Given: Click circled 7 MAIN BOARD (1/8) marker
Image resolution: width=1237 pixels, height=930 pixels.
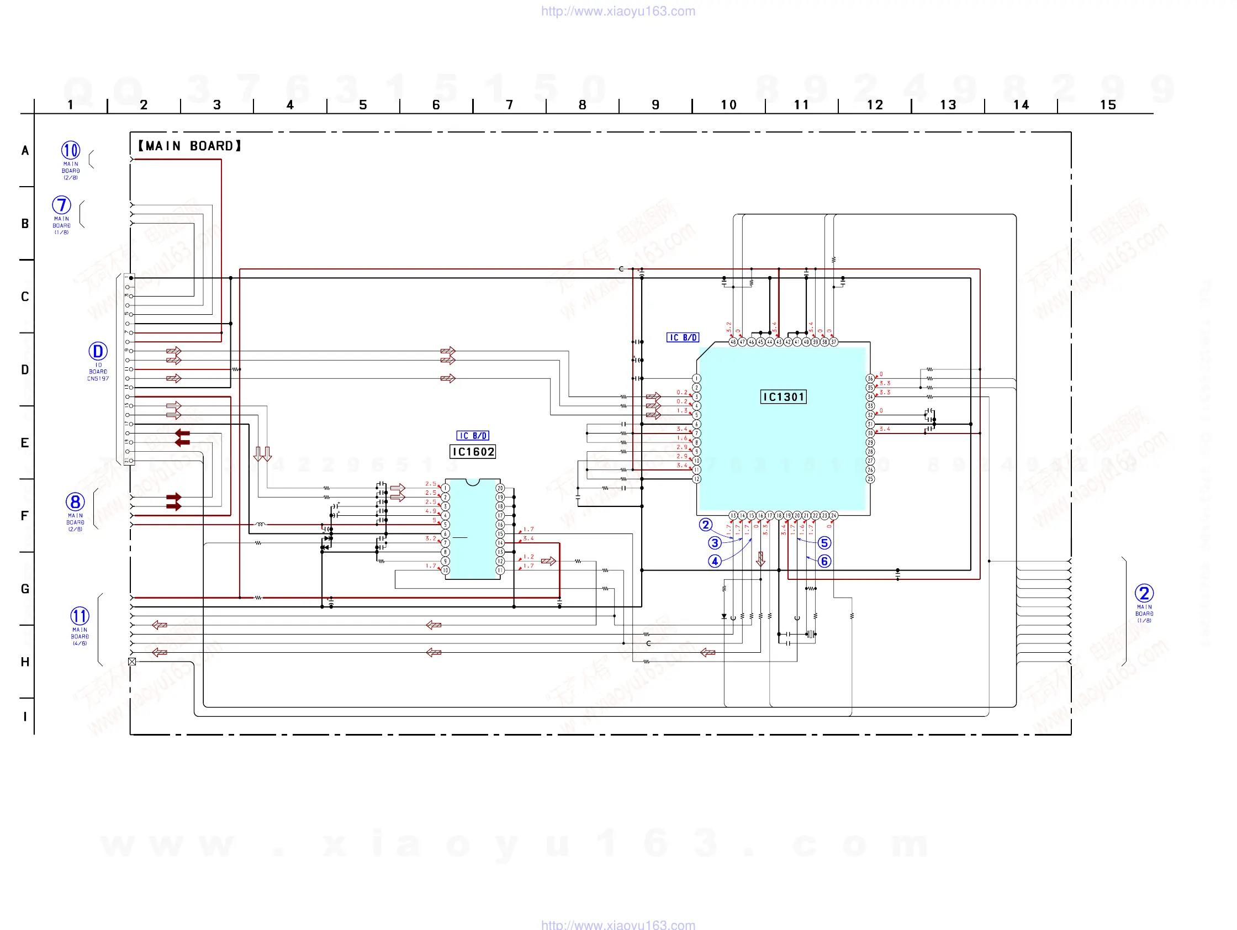Looking at the screenshot, I should 61,205.
